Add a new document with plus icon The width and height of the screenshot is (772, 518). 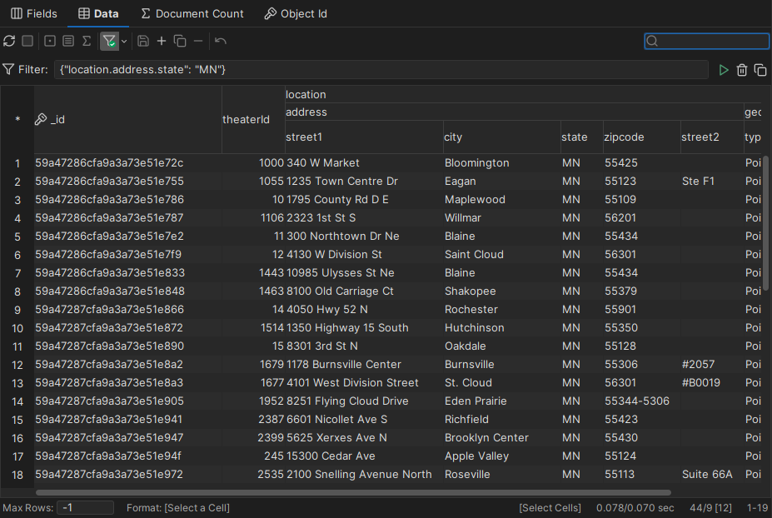(161, 41)
